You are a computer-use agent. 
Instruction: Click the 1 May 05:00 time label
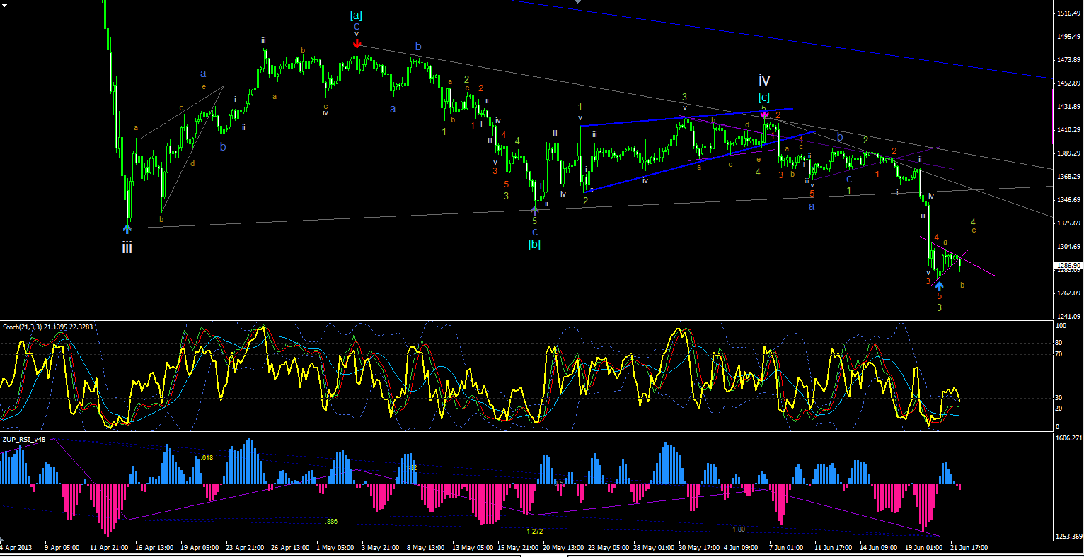[335, 547]
